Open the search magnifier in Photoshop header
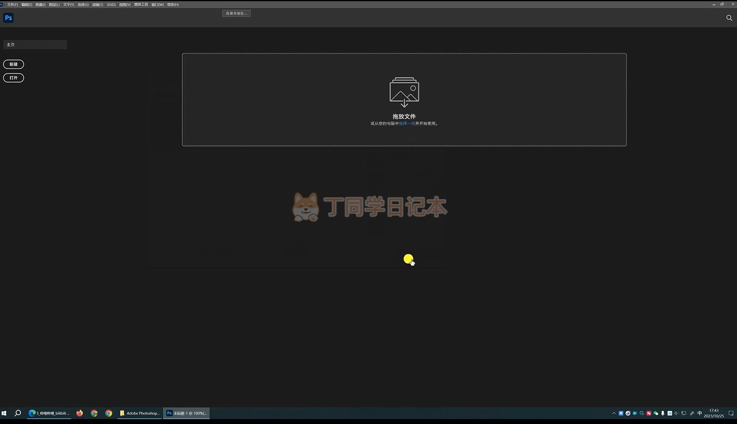This screenshot has width=737, height=424. click(x=729, y=18)
